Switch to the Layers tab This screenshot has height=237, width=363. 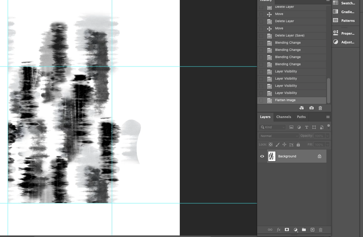pyautogui.click(x=265, y=117)
